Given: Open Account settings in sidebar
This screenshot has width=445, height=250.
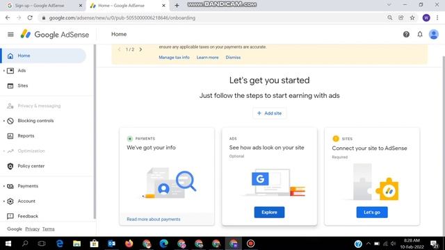Looking at the screenshot, I should (x=26, y=201).
